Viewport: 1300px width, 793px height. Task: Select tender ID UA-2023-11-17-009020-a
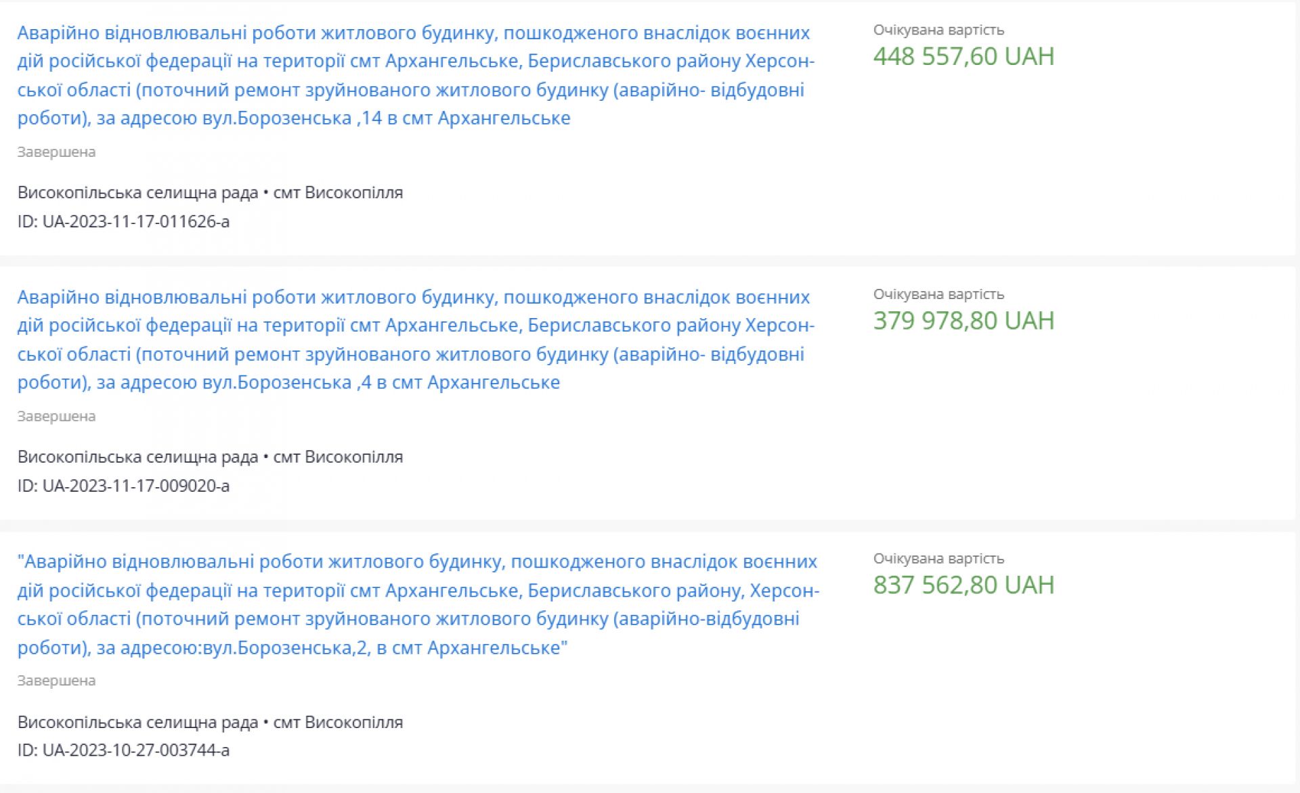click(x=135, y=486)
